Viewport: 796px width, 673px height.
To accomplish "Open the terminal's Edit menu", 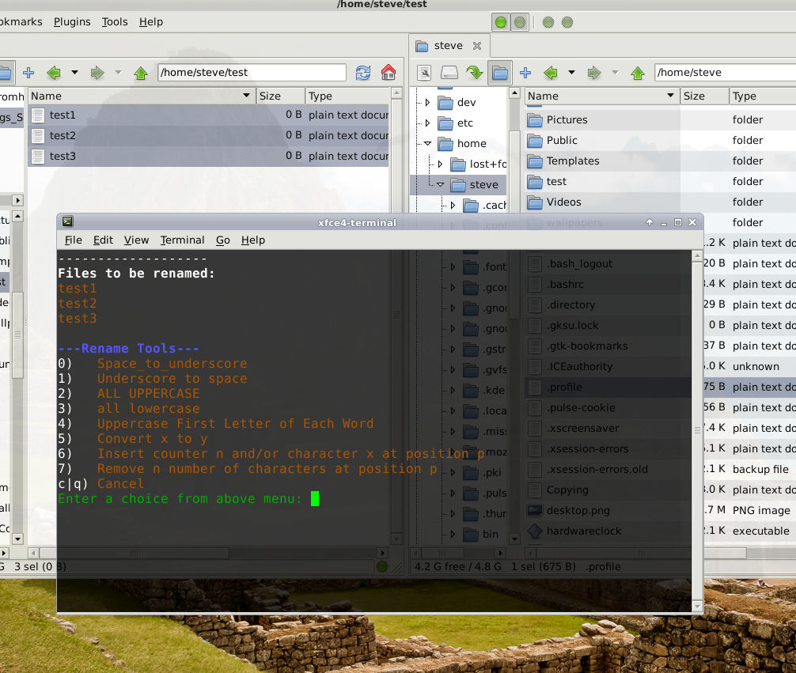I will click(103, 240).
